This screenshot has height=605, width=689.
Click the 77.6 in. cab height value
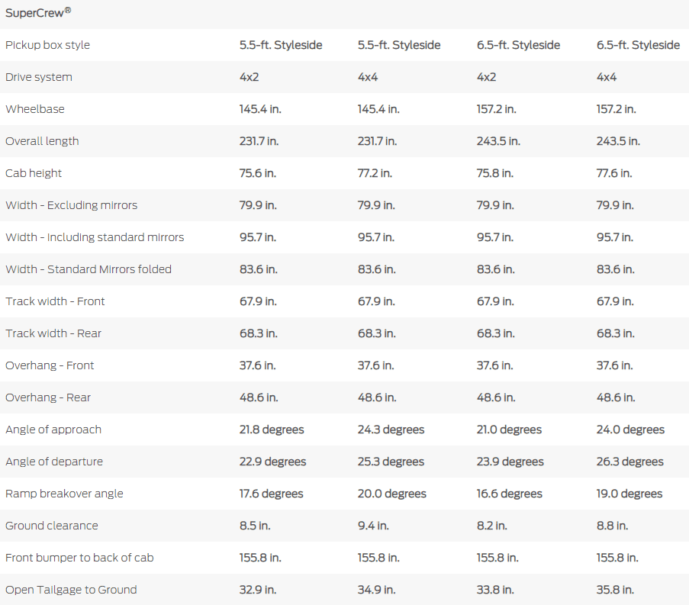(614, 173)
